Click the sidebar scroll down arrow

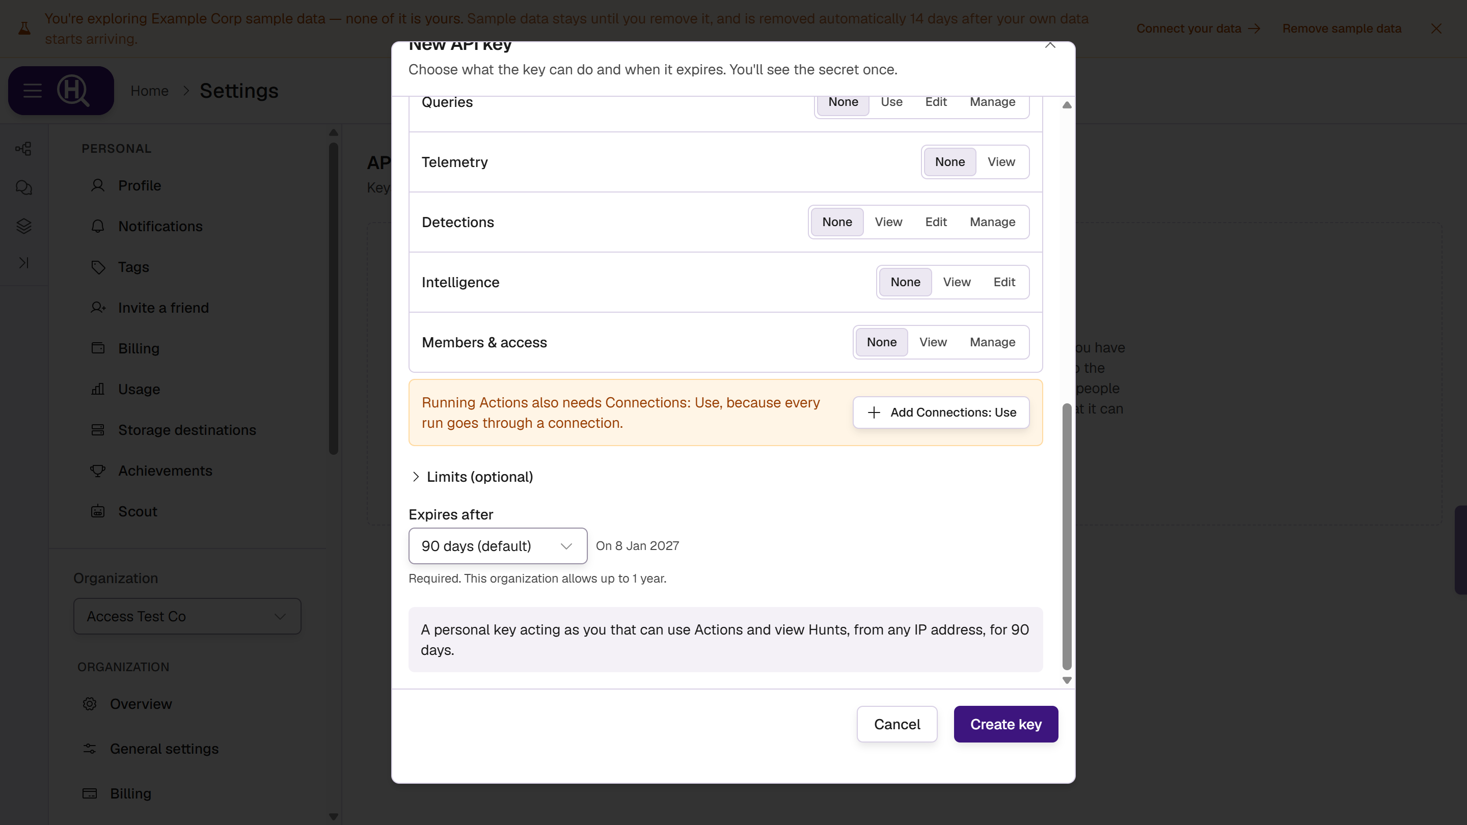(x=334, y=816)
